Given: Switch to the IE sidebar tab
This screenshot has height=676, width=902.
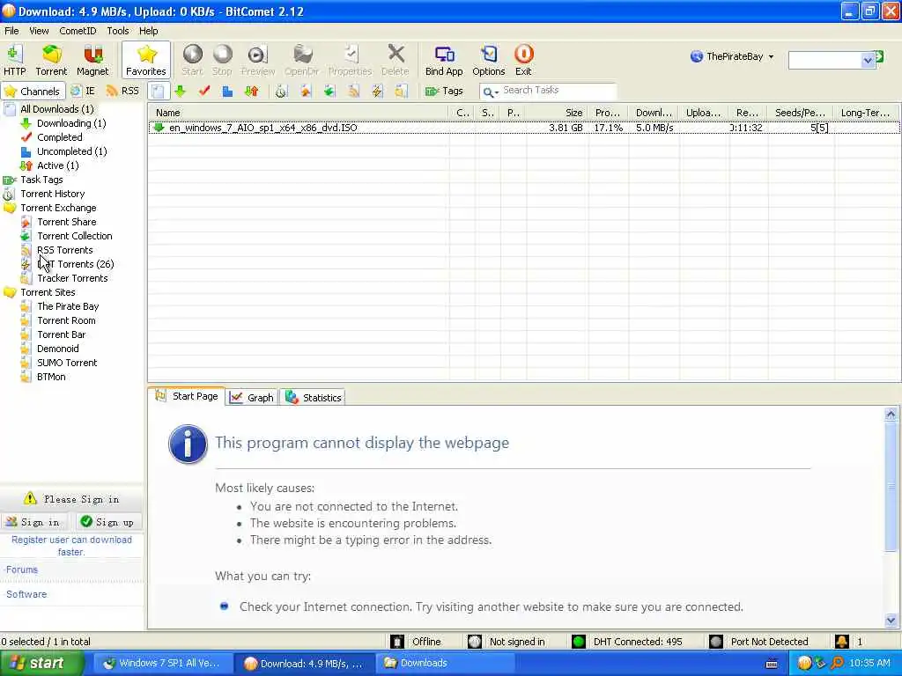Looking at the screenshot, I should pyautogui.click(x=84, y=91).
